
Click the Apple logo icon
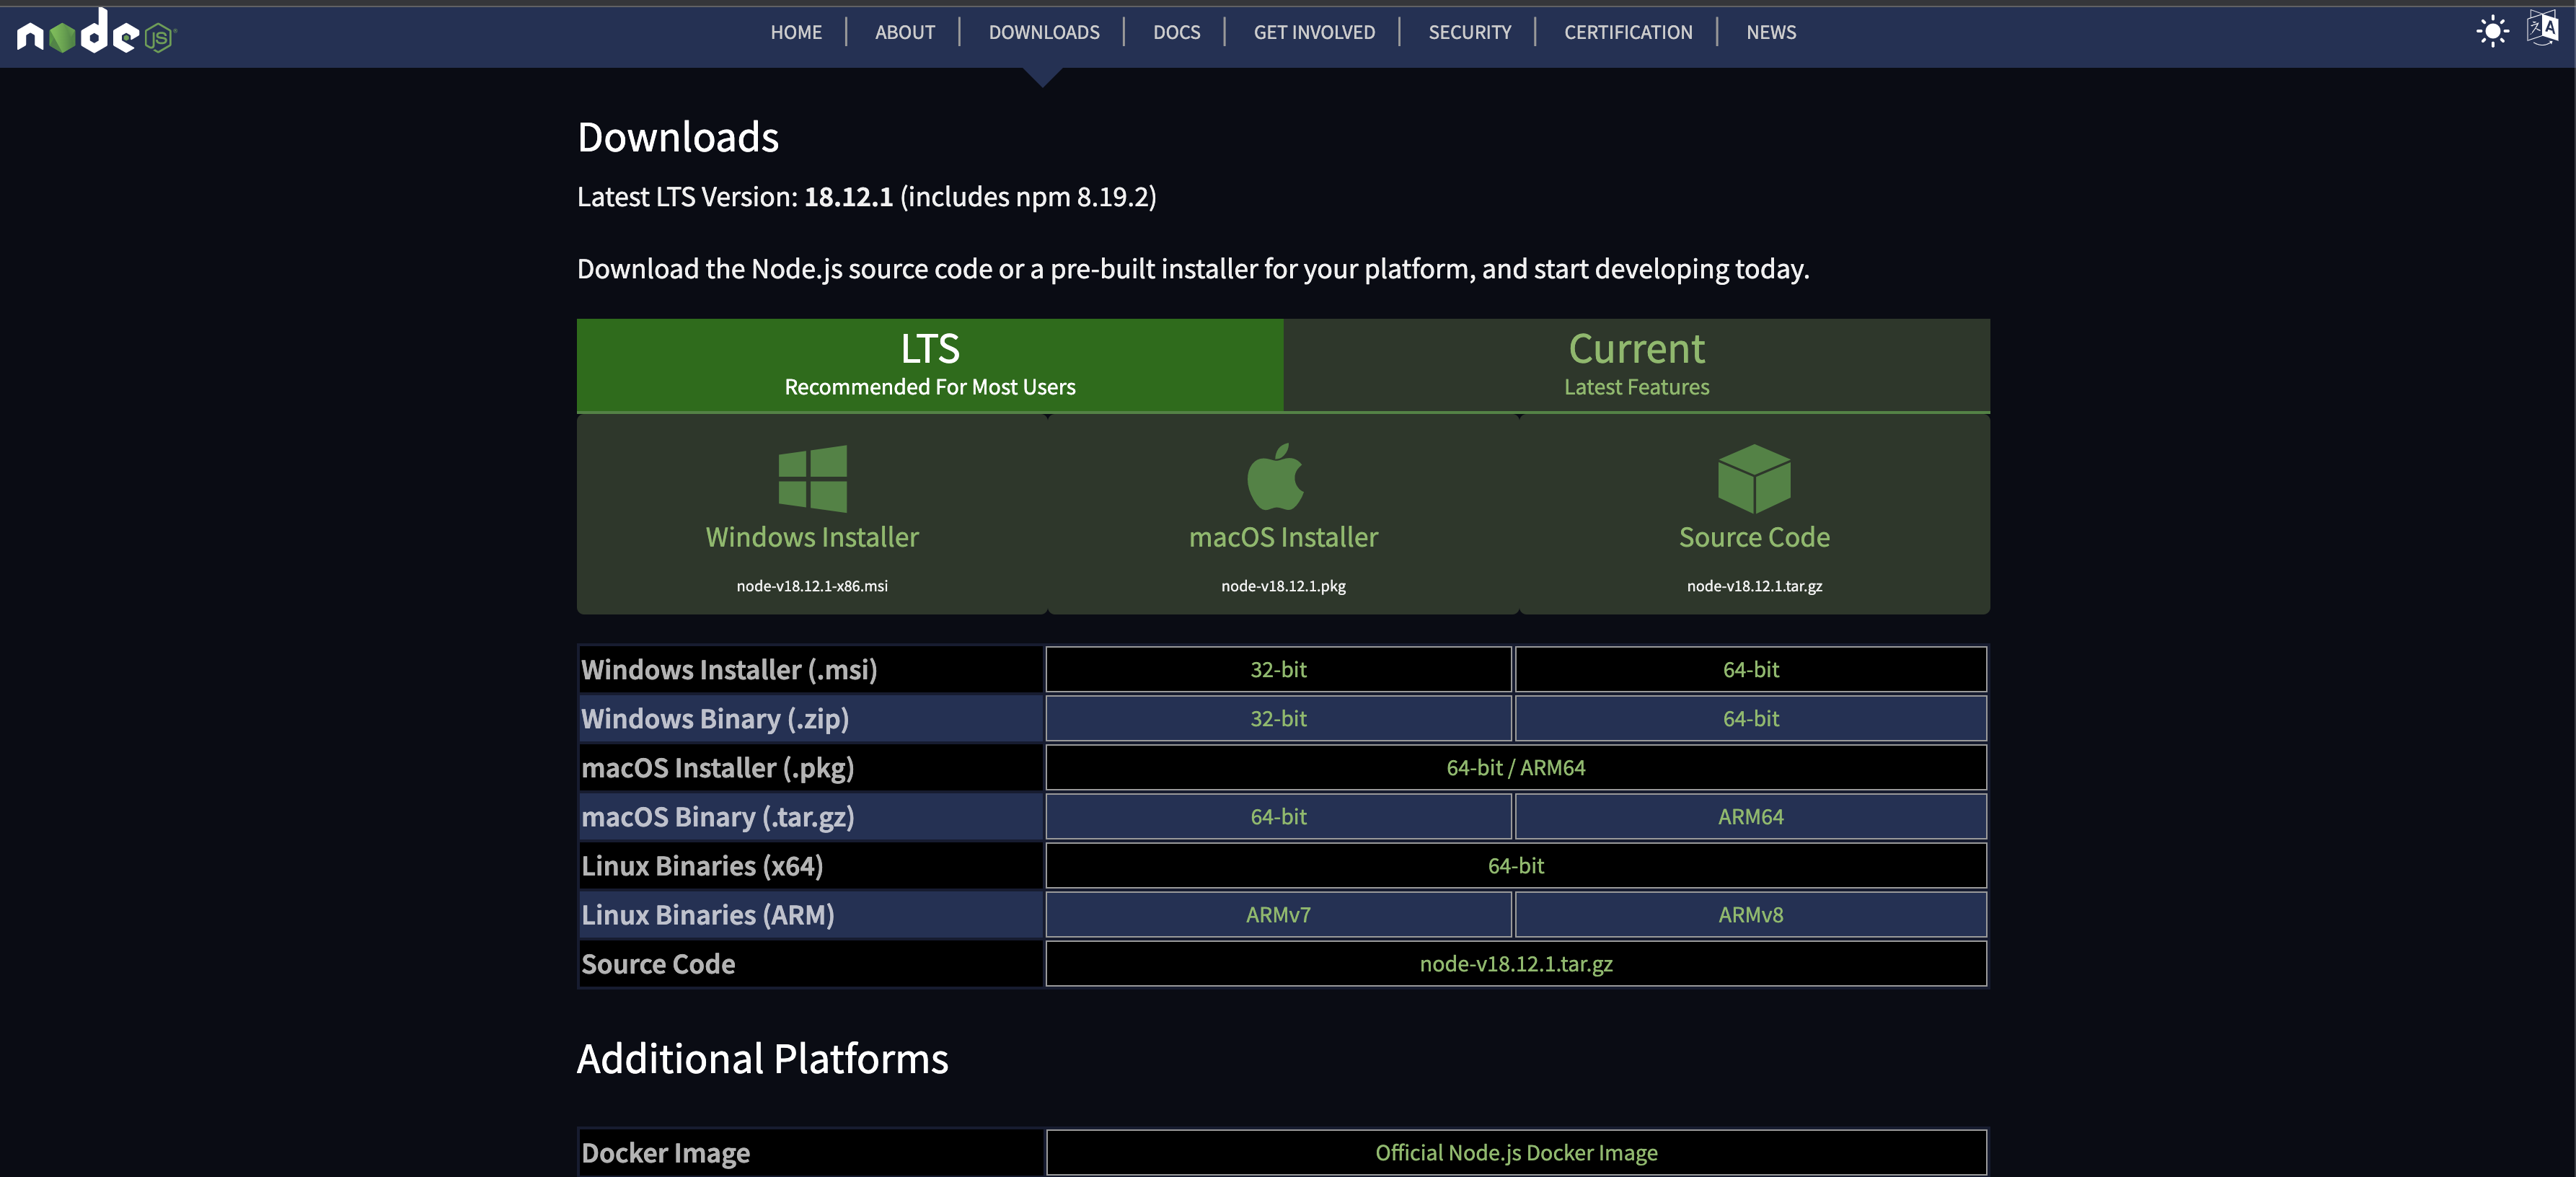[1275, 477]
